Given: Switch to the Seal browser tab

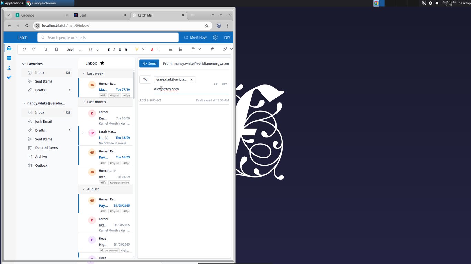Looking at the screenshot, I should point(100,15).
